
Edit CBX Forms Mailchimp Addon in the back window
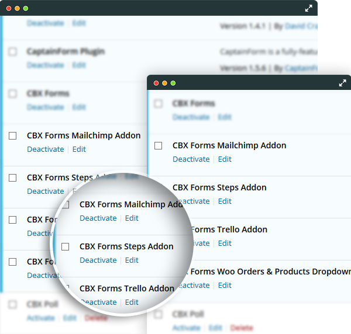pyautogui.click(x=79, y=149)
